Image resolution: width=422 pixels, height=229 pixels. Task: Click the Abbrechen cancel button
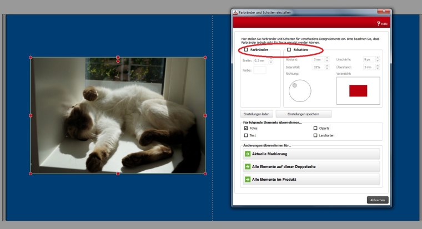point(378,200)
